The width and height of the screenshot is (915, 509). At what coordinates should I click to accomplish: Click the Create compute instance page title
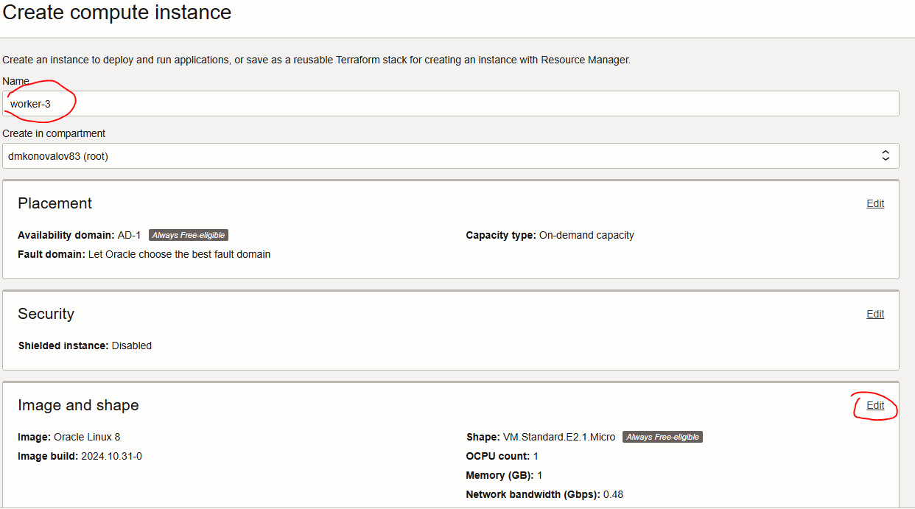pyautogui.click(x=117, y=13)
